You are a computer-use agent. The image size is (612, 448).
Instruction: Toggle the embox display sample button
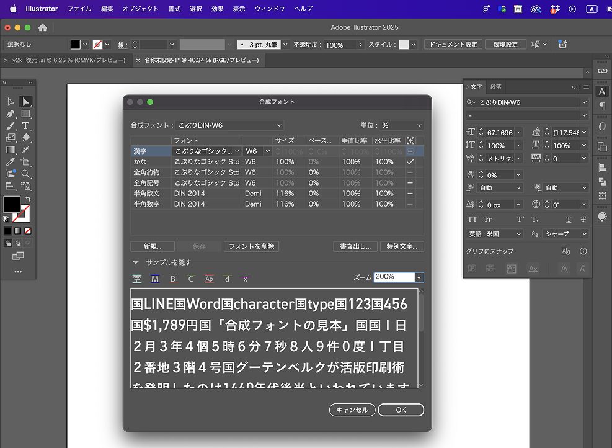pyautogui.click(x=137, y=279)
